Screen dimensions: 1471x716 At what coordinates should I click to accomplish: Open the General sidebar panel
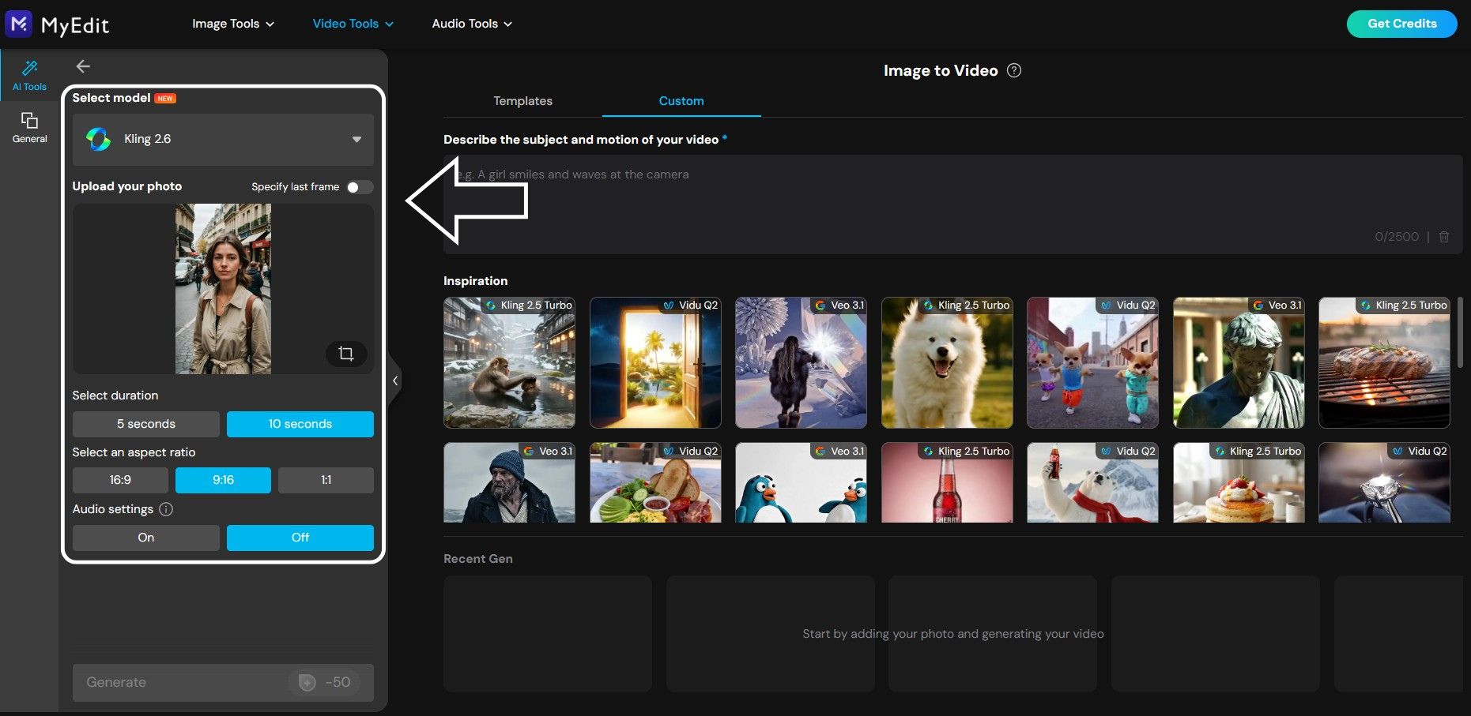(x=29, y=127)
